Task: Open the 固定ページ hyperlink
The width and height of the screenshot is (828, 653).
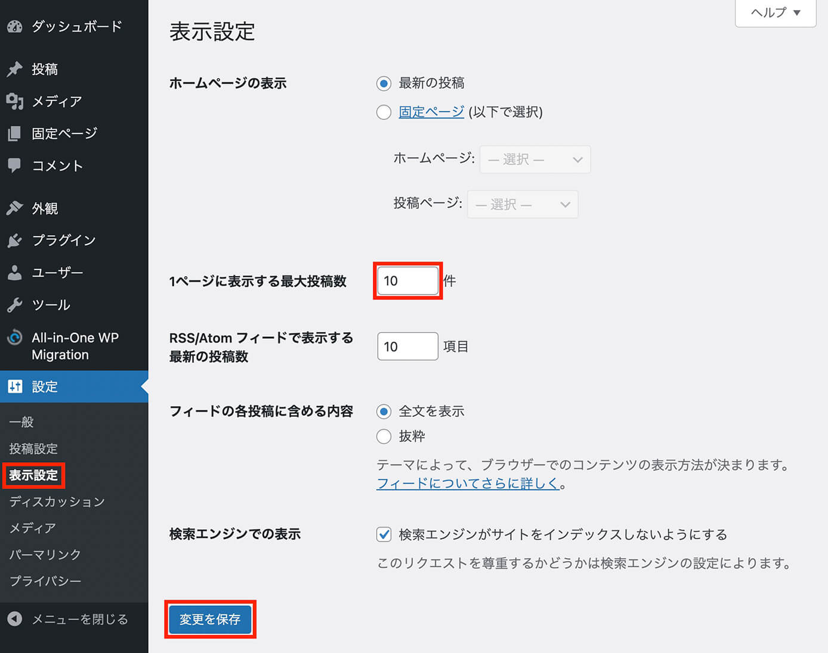Action: pos(431,112)
